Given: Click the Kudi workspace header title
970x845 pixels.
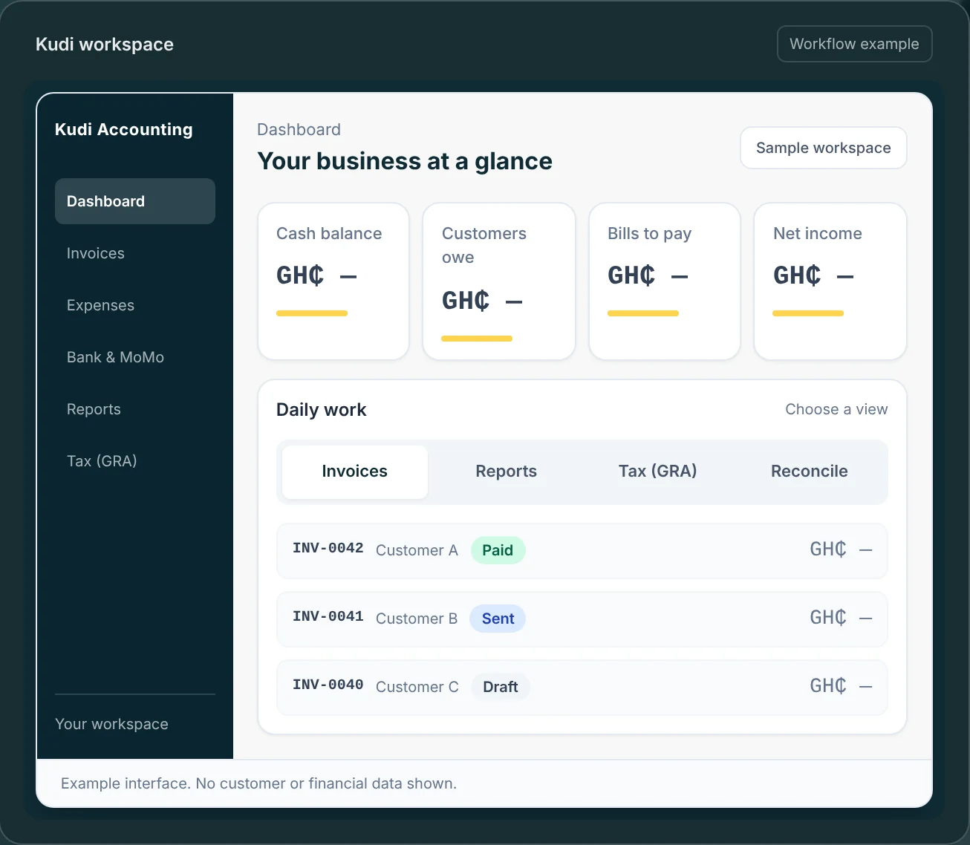Looking at the screenshot, I should click(x=105, y=45).
